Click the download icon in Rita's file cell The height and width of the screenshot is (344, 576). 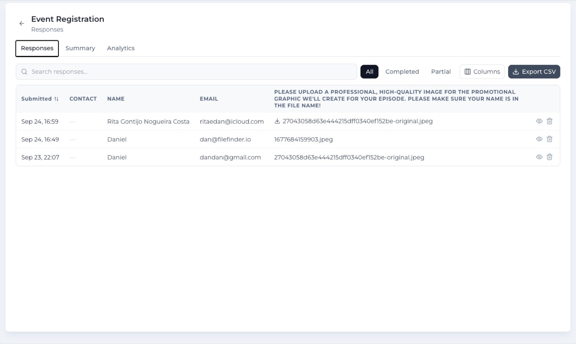tap(277, 121)
